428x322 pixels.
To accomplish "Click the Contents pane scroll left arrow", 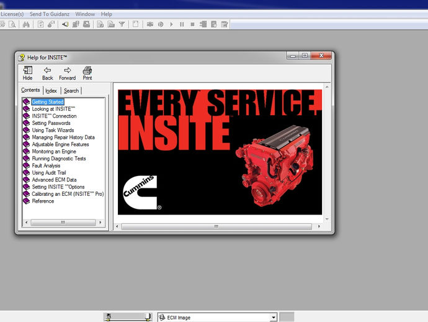I will (26, 223).
